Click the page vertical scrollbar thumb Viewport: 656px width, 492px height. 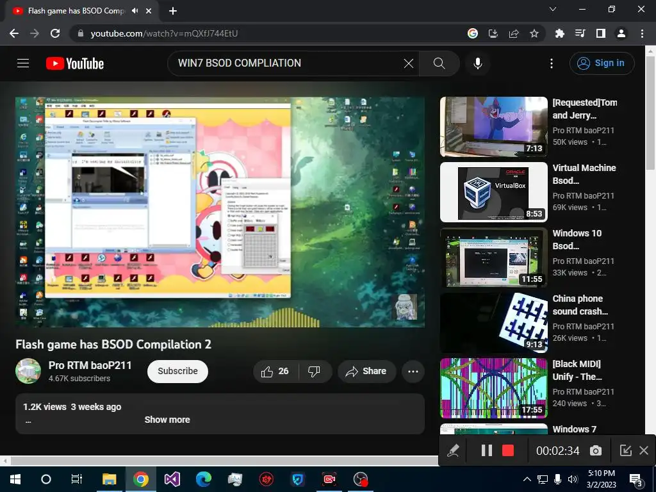(x=650, y=113)
